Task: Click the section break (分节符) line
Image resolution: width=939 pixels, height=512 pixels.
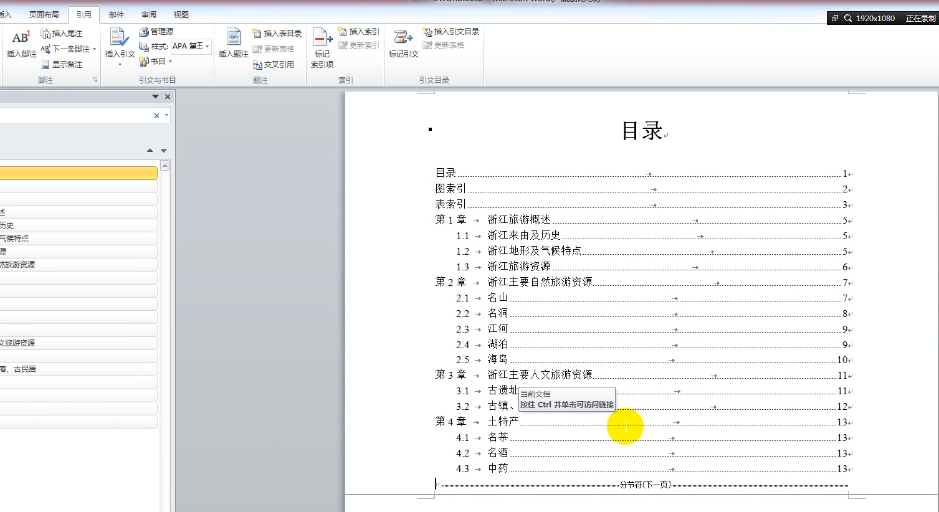Action: coord(645,485)
